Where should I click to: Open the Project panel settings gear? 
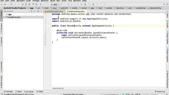coord(38,11)
